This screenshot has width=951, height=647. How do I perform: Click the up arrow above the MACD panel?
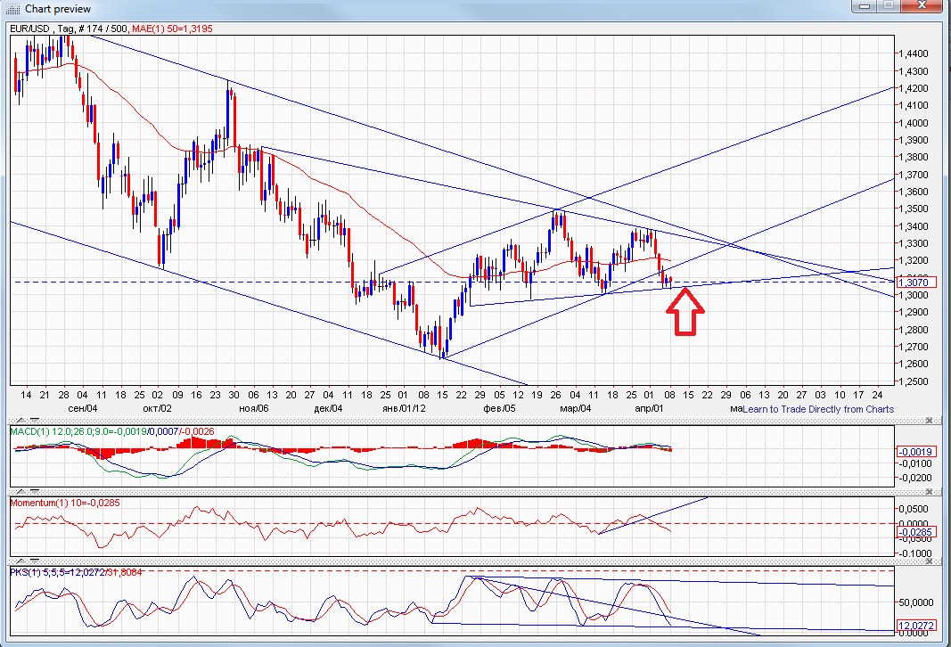[20, 420]
